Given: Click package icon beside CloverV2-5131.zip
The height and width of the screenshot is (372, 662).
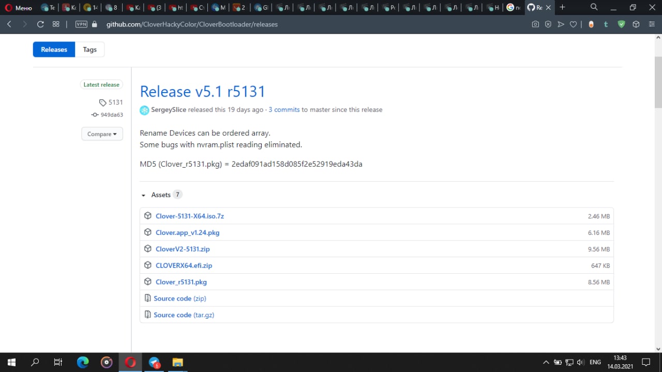Looking at the screenshot, I should [x=148, y=249].
